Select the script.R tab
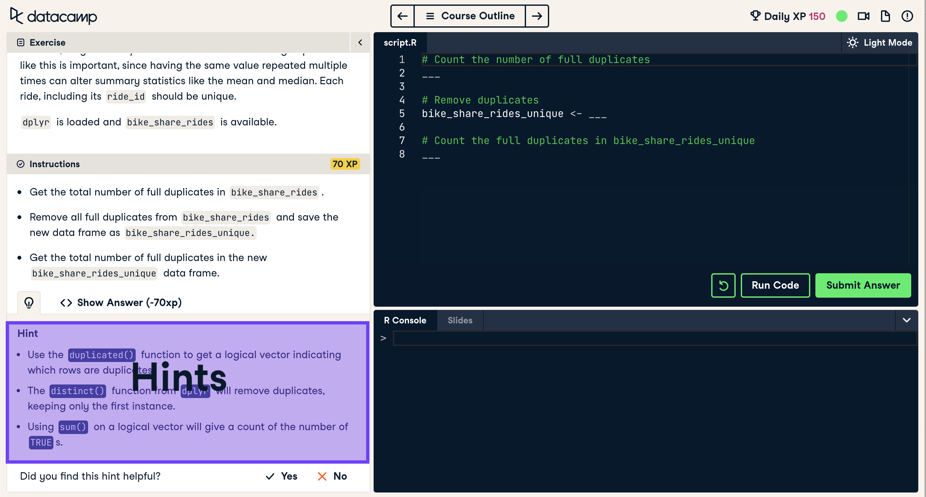 click(400, 42)
